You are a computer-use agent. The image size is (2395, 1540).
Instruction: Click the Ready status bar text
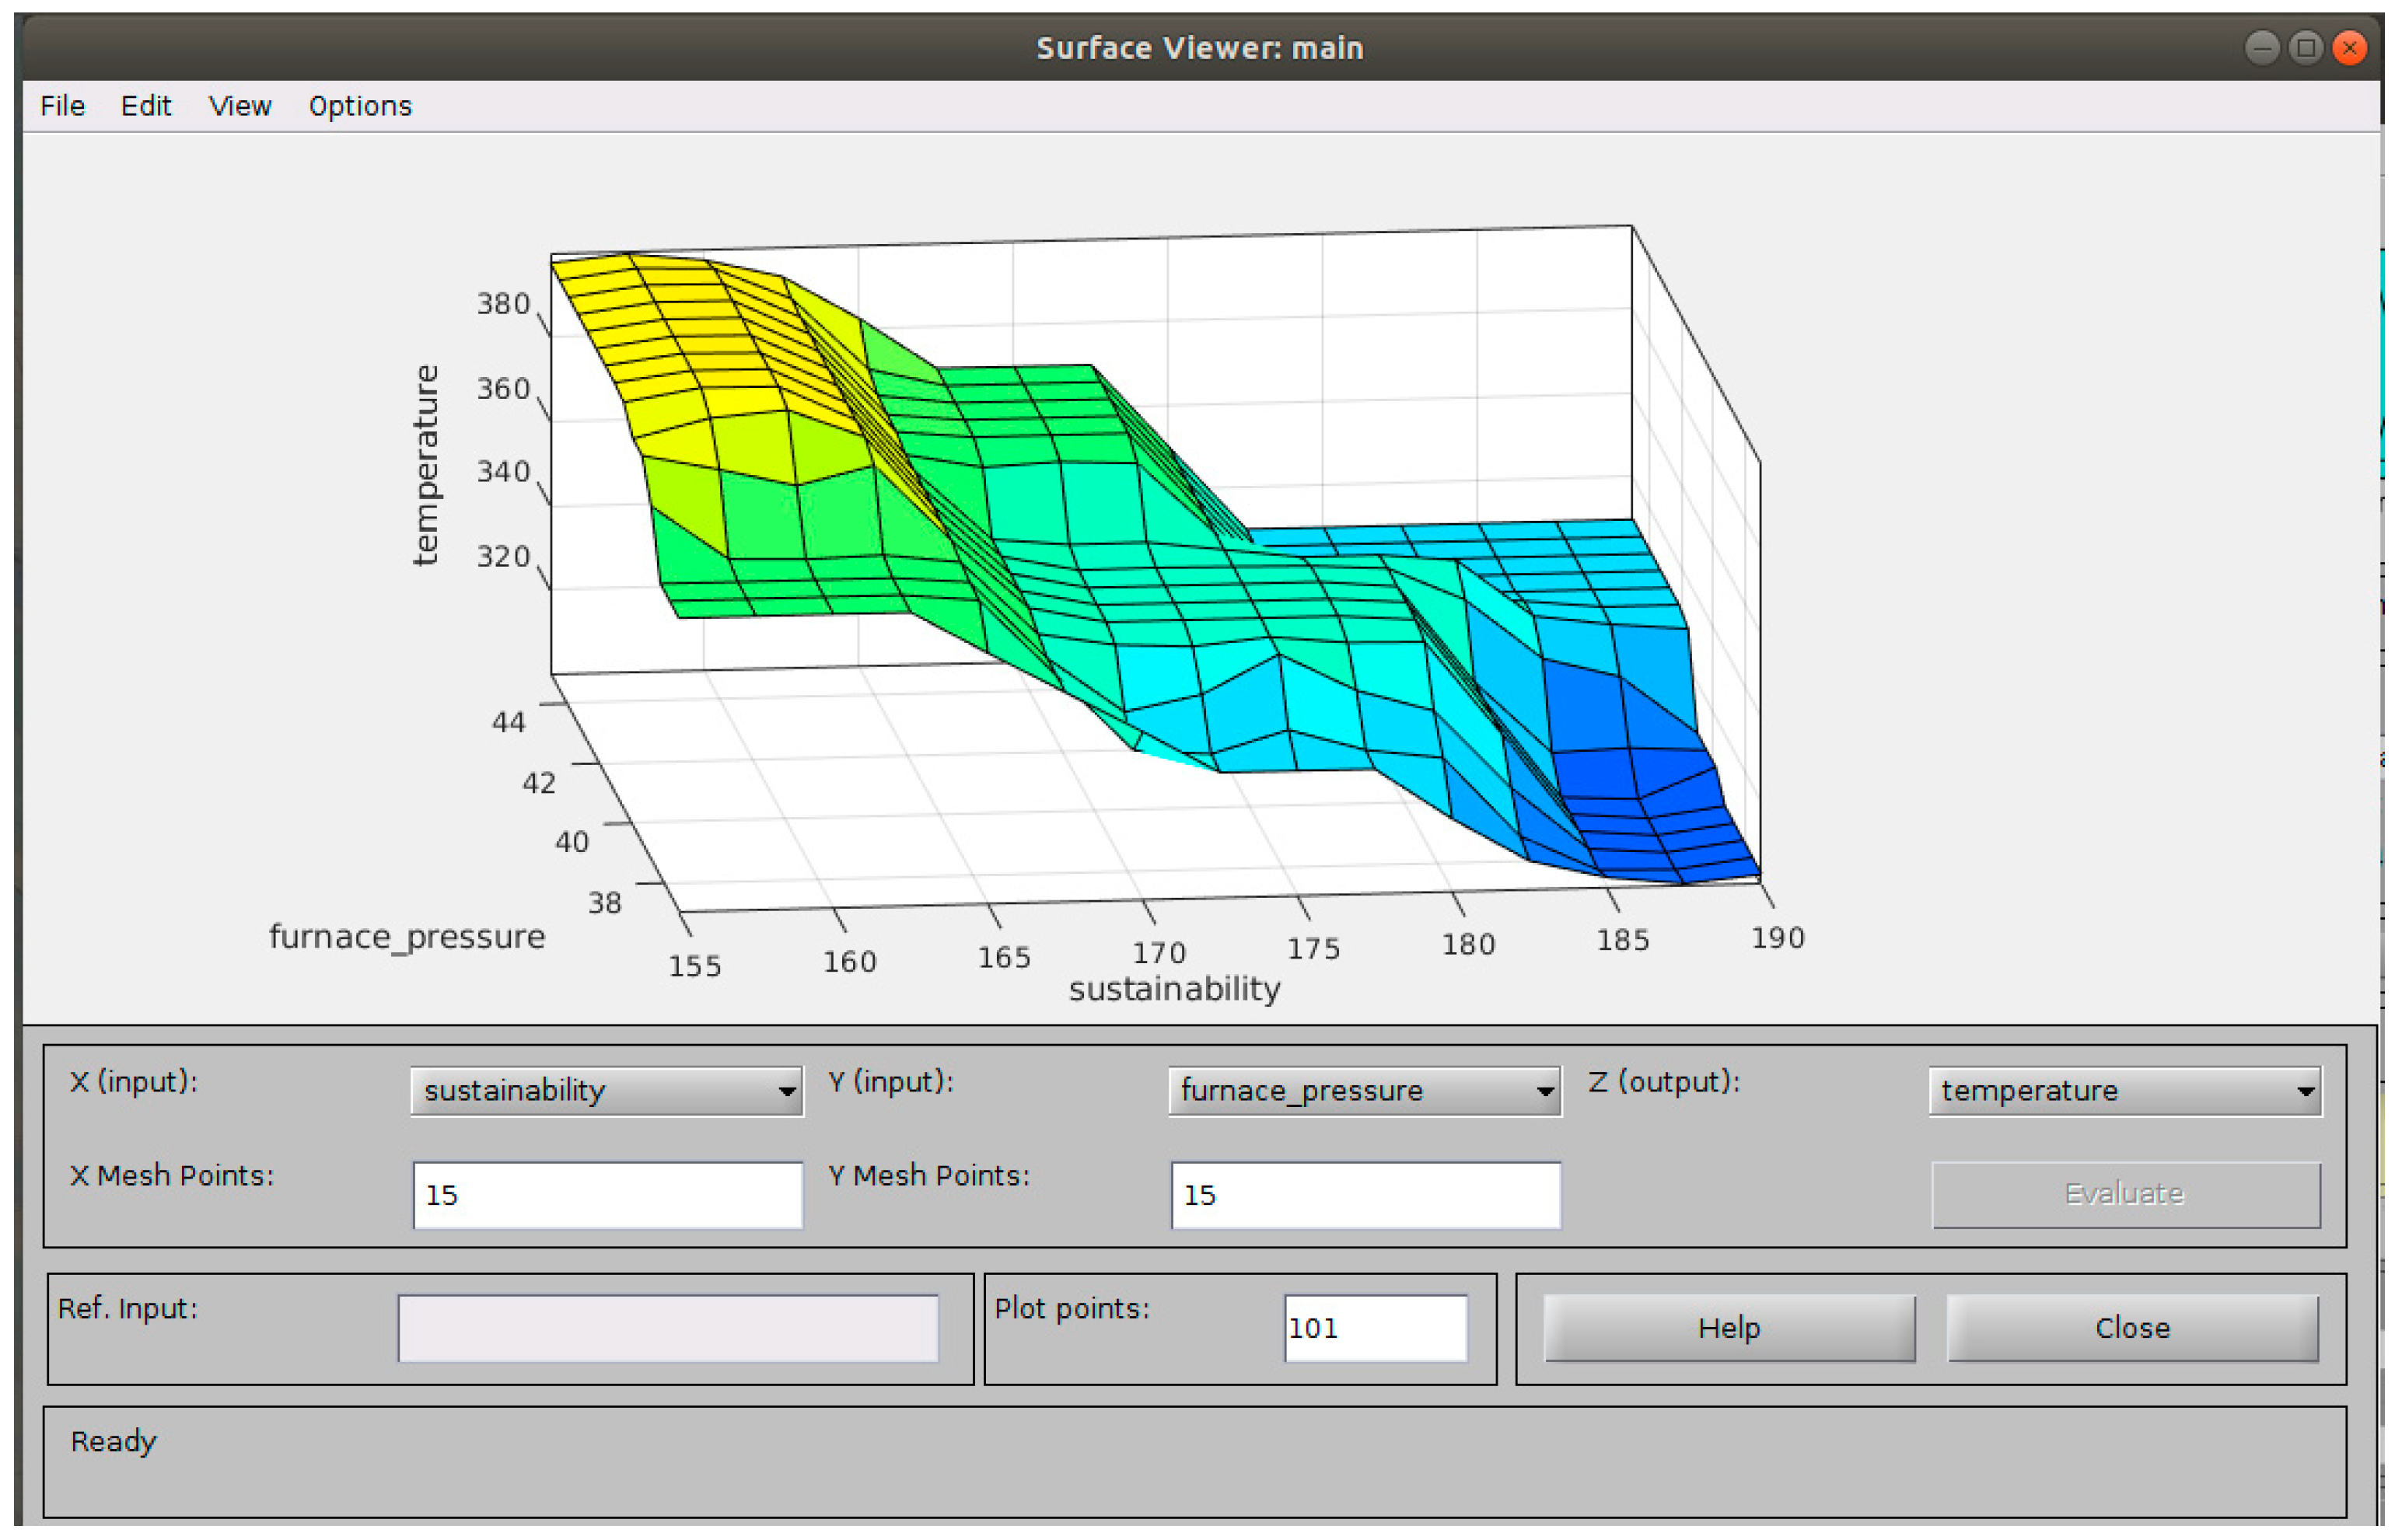click(113, 1442)
